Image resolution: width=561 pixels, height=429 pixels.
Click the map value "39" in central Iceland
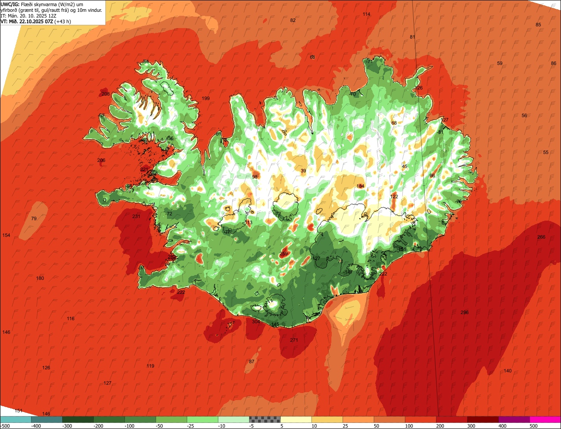click(303, 171)
